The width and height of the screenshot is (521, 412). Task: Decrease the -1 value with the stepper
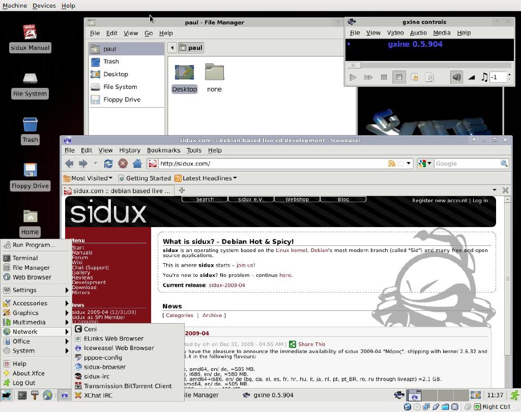coord(510,80)
